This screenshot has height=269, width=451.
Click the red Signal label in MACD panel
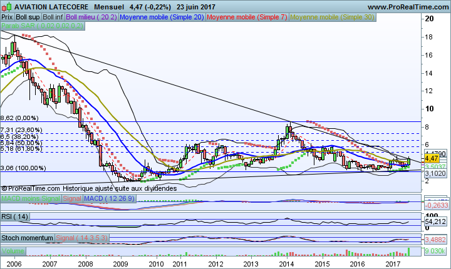[72, 198]
